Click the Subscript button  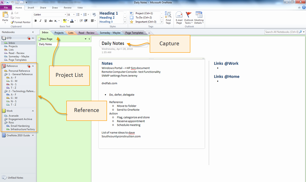[x=55, y=21]
